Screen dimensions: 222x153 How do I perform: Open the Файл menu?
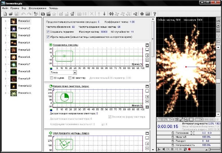(x=5, y=7)
